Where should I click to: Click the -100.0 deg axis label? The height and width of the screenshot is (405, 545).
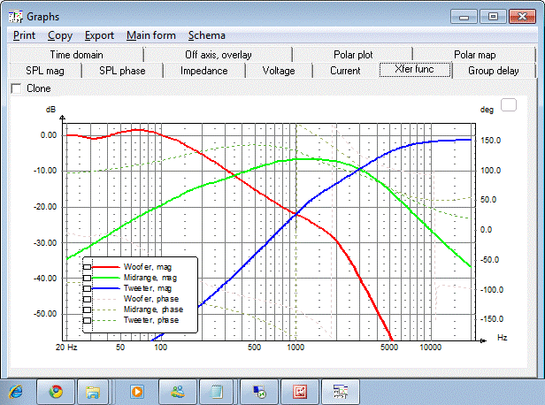tap(492, 290)
